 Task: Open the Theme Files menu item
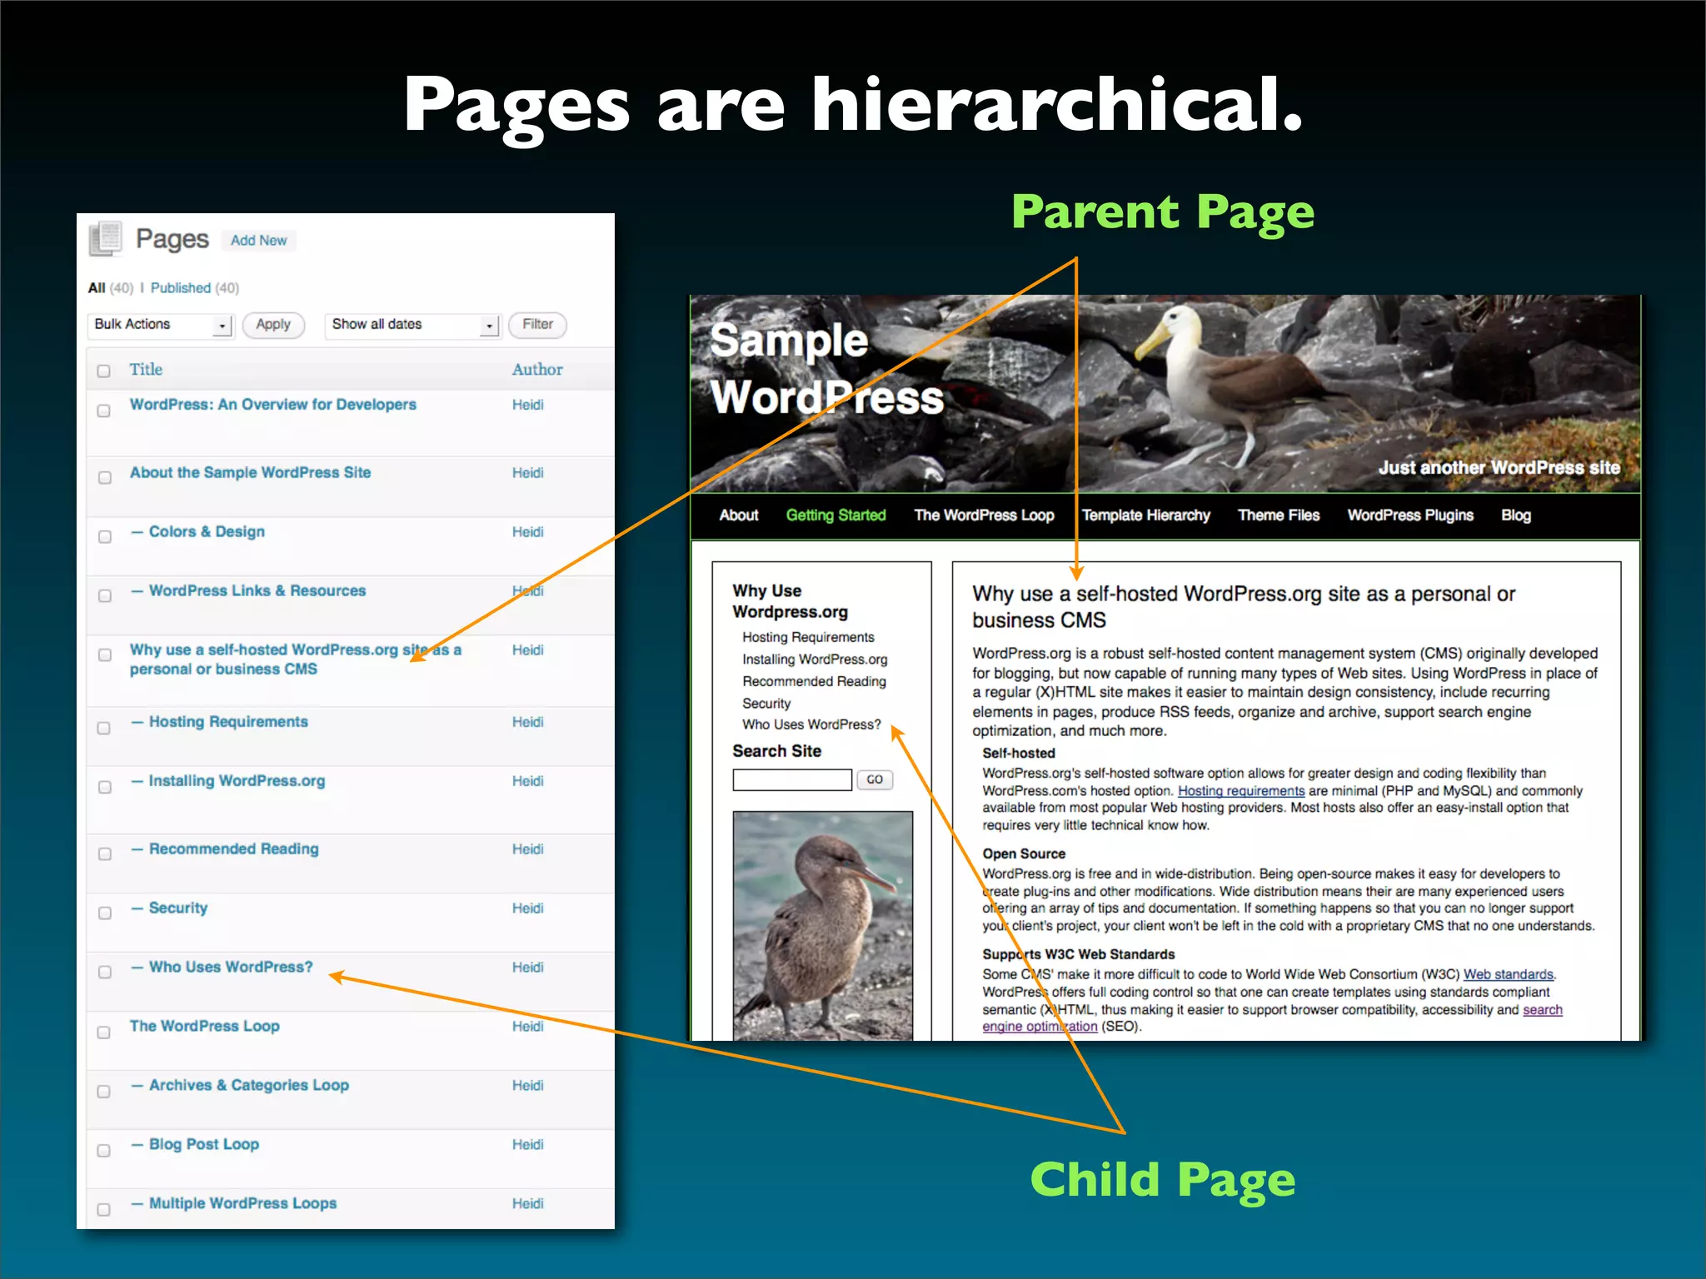click(1279, 515)
